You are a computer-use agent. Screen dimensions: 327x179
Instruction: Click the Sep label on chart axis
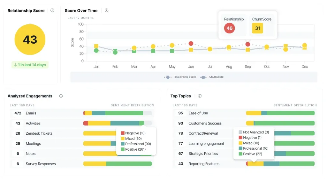pyautogui.click(x=248, y=67)
